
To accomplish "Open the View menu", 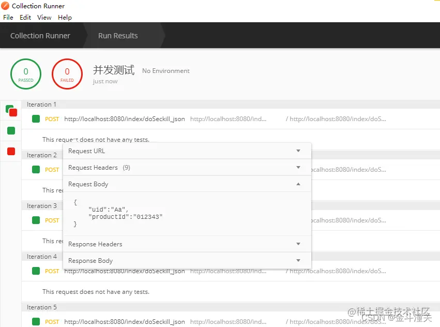I will [x=44, y=18].
